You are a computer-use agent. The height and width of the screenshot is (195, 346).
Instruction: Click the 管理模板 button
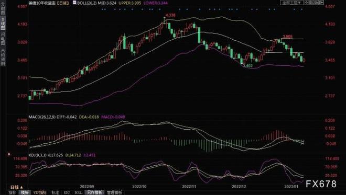(x=114, y=192)
